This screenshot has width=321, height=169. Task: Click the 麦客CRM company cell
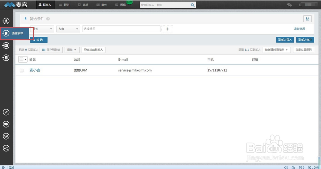point(81,70)
